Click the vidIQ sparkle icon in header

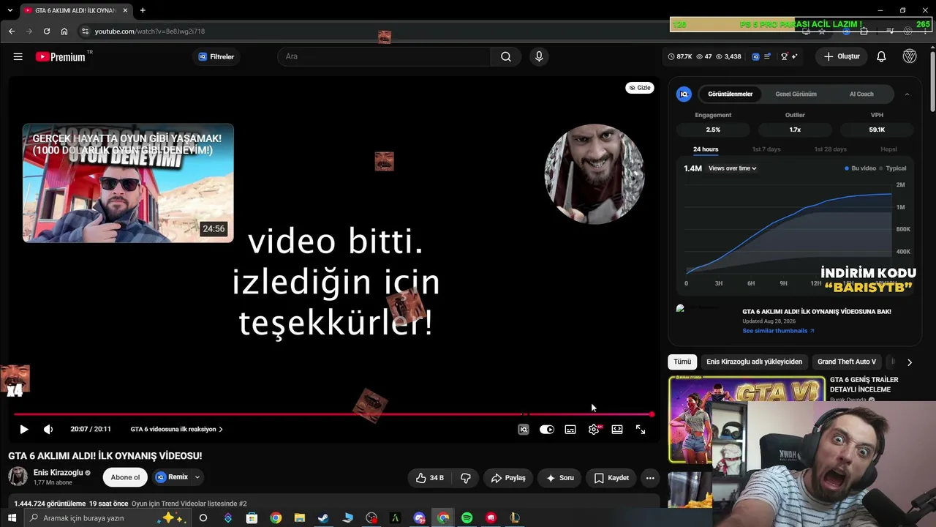click(x=795, y=56)
